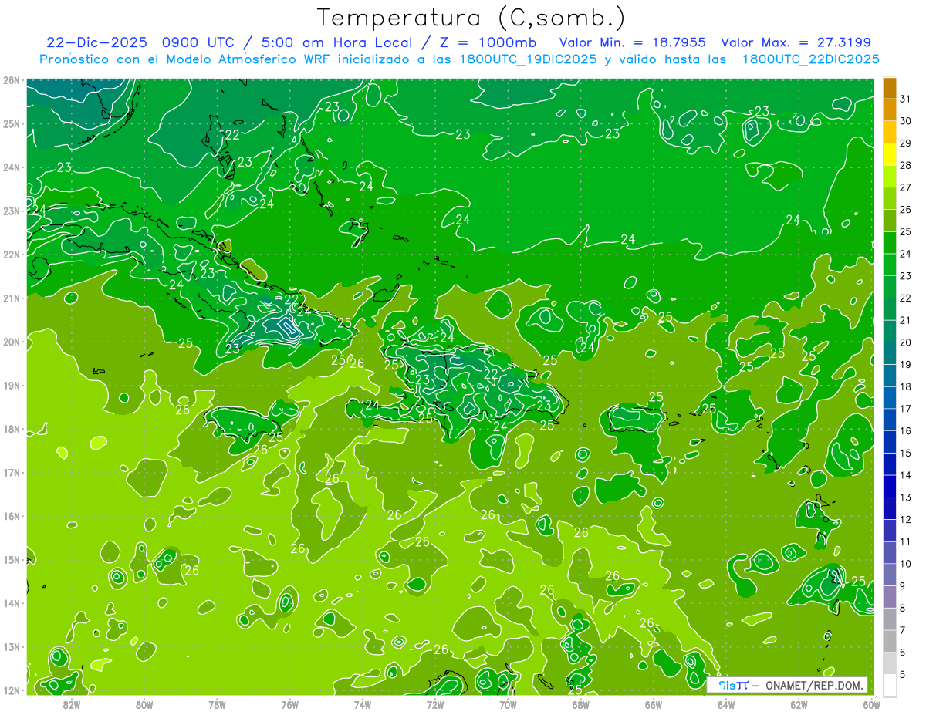Click the title "Temperatura (C,somb.)"
Screen dimensions: 926x715
click(471, 17)
